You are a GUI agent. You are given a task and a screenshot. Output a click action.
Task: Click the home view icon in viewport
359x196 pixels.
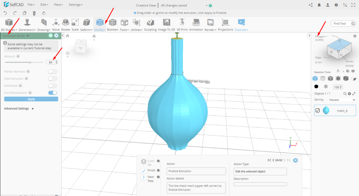click(68, 36)
